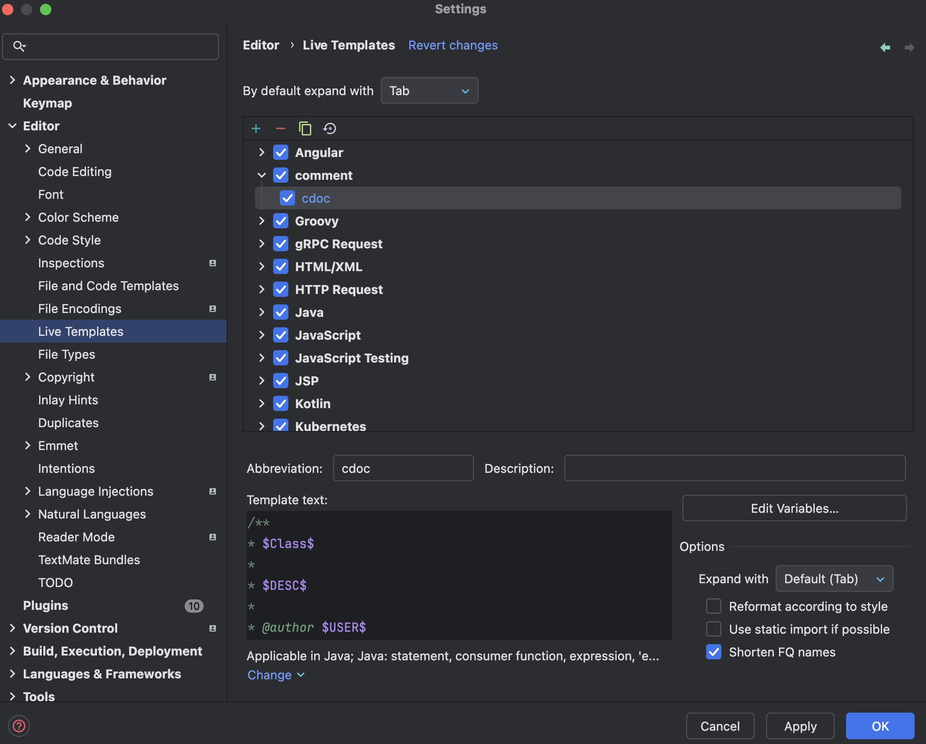
Task: Click the minus icon to remove template
Action: pyautogui.click(x=281, y=128)
